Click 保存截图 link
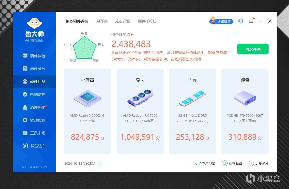This screenshot has width=289, height=189. click(x=235, y=163)
